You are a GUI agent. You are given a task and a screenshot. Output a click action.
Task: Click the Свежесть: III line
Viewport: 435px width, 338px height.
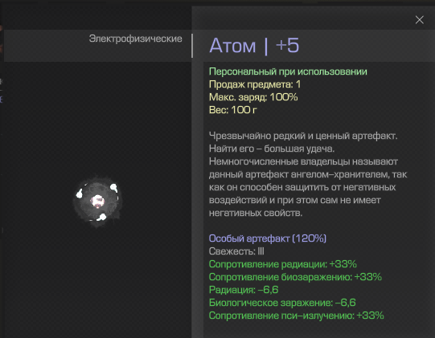(x=236, y=251)
